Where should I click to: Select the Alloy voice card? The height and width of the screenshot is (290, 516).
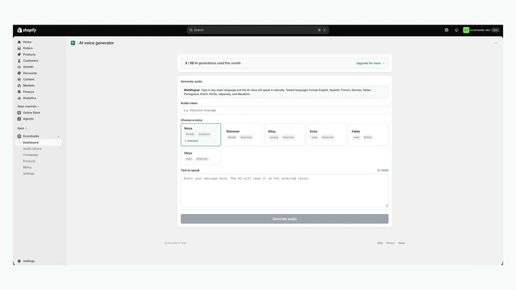click(284, 135)
